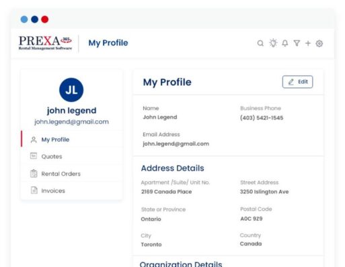
Task: Click the Apartment /Suite/ Unit No. label
Action: (176, 182)
